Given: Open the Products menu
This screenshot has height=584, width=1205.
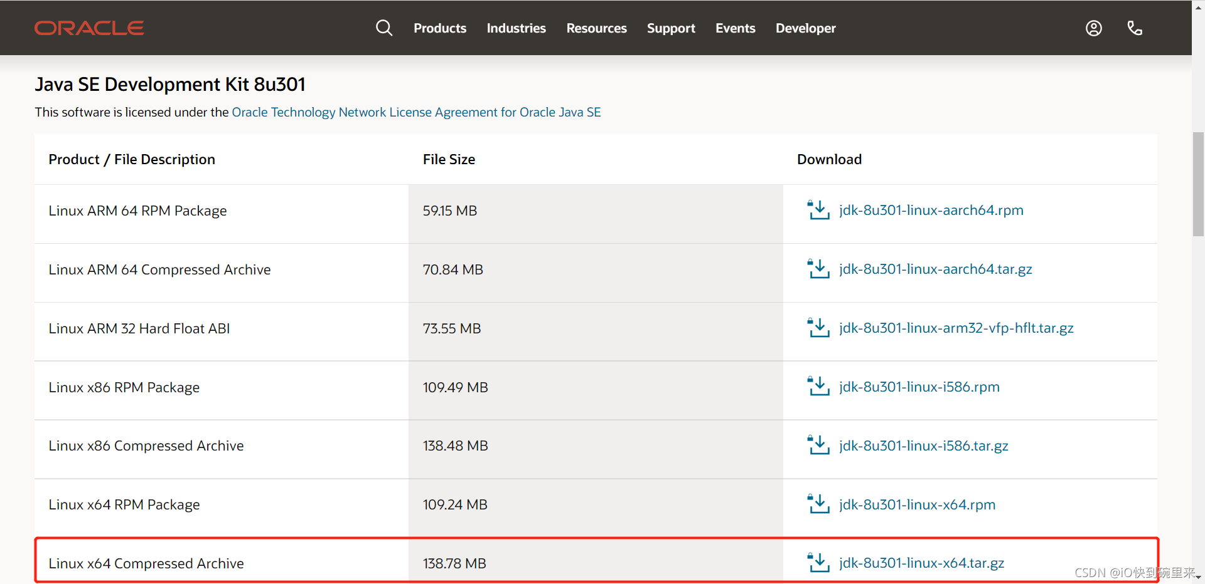Looking at the screenshot, I should 440,28.
